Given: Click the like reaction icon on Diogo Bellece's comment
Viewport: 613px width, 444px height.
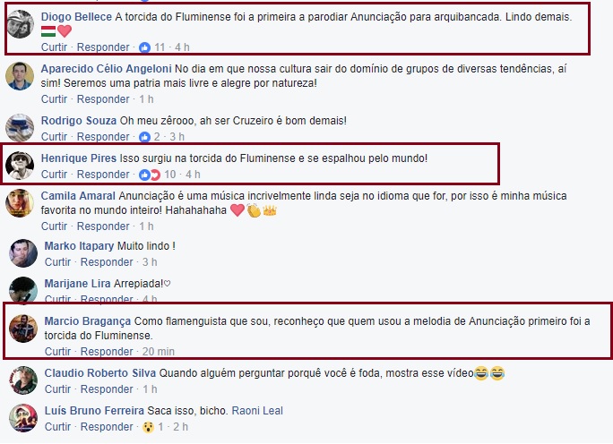Looking at the screenshot, I should click(144, 47).
